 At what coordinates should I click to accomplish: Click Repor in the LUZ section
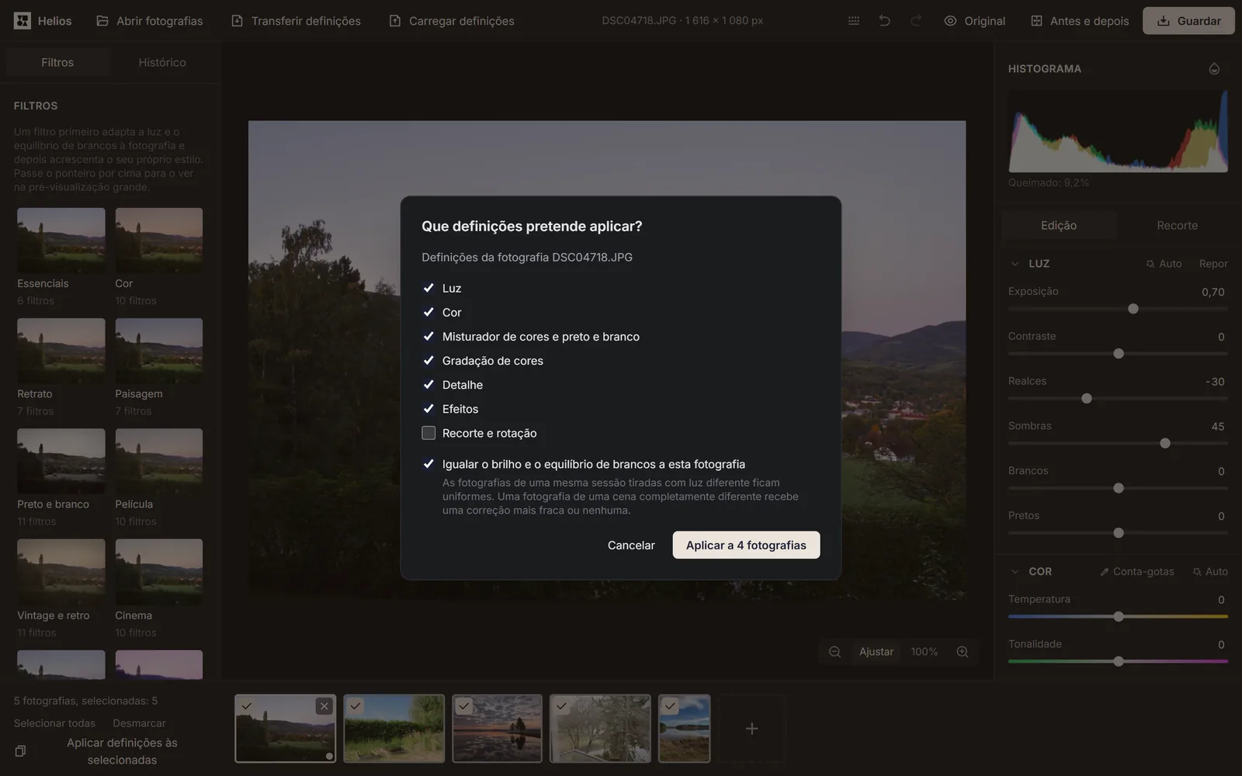coord(1213,264)
